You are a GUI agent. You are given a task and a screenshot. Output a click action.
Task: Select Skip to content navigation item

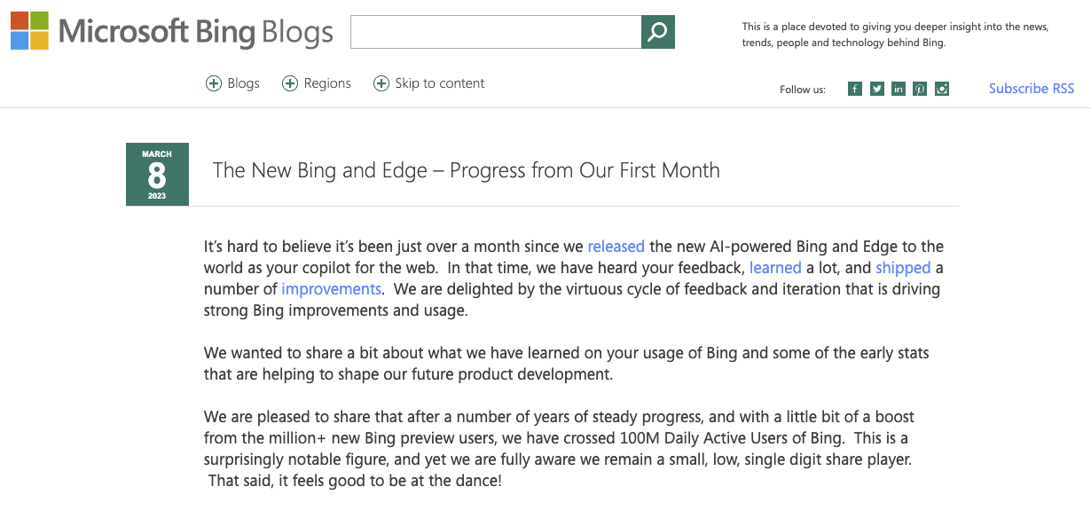coord(440,83)
